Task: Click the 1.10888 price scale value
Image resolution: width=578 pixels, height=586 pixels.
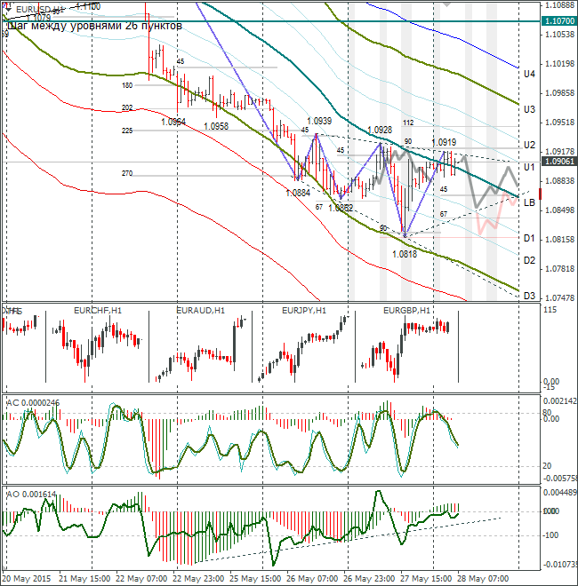Action: [559, 5]
